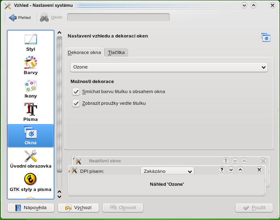
Task: Go back with the Přehled arrow
Action: click(20, 17)
